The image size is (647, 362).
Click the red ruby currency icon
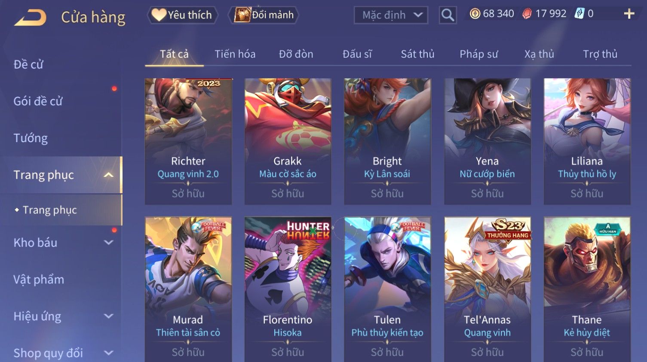pyautogui.click(x=527, y=14)
